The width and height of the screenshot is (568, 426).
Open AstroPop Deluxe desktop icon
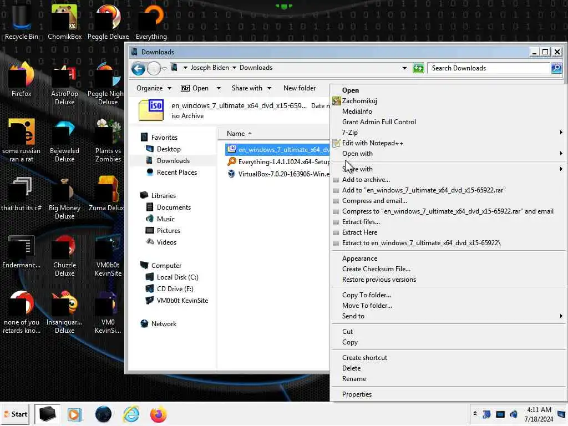[x=64, y=84]
